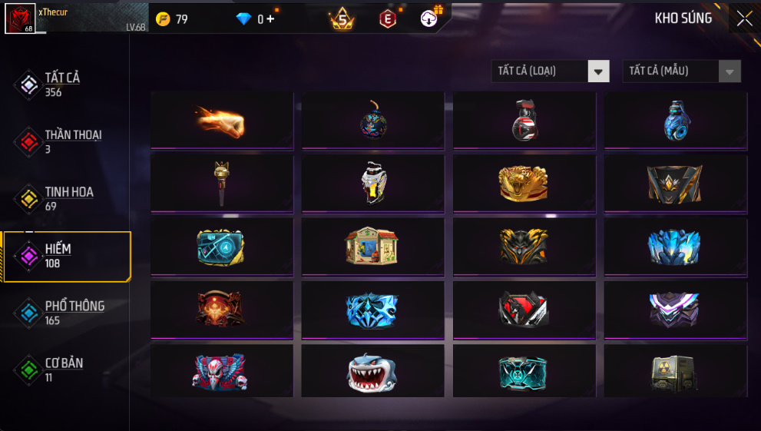Expand the TẤT CẢ (MẪU) dropdown arrow
The image size is (761, 431).
[730, 71]
